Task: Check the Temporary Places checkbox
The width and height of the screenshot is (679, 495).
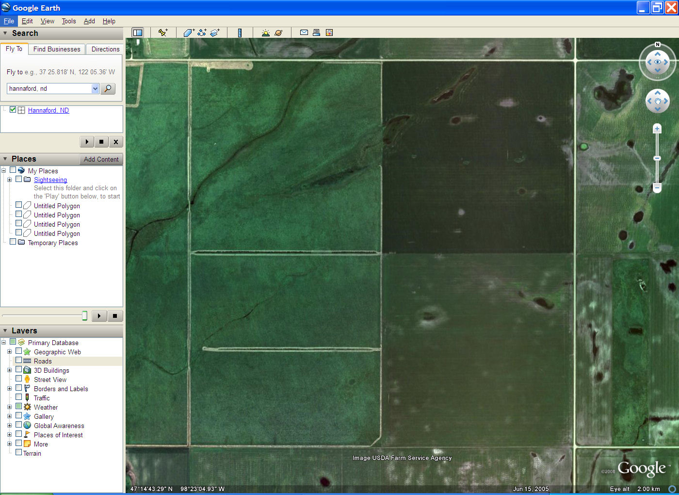Action: [x=13, y=241]
